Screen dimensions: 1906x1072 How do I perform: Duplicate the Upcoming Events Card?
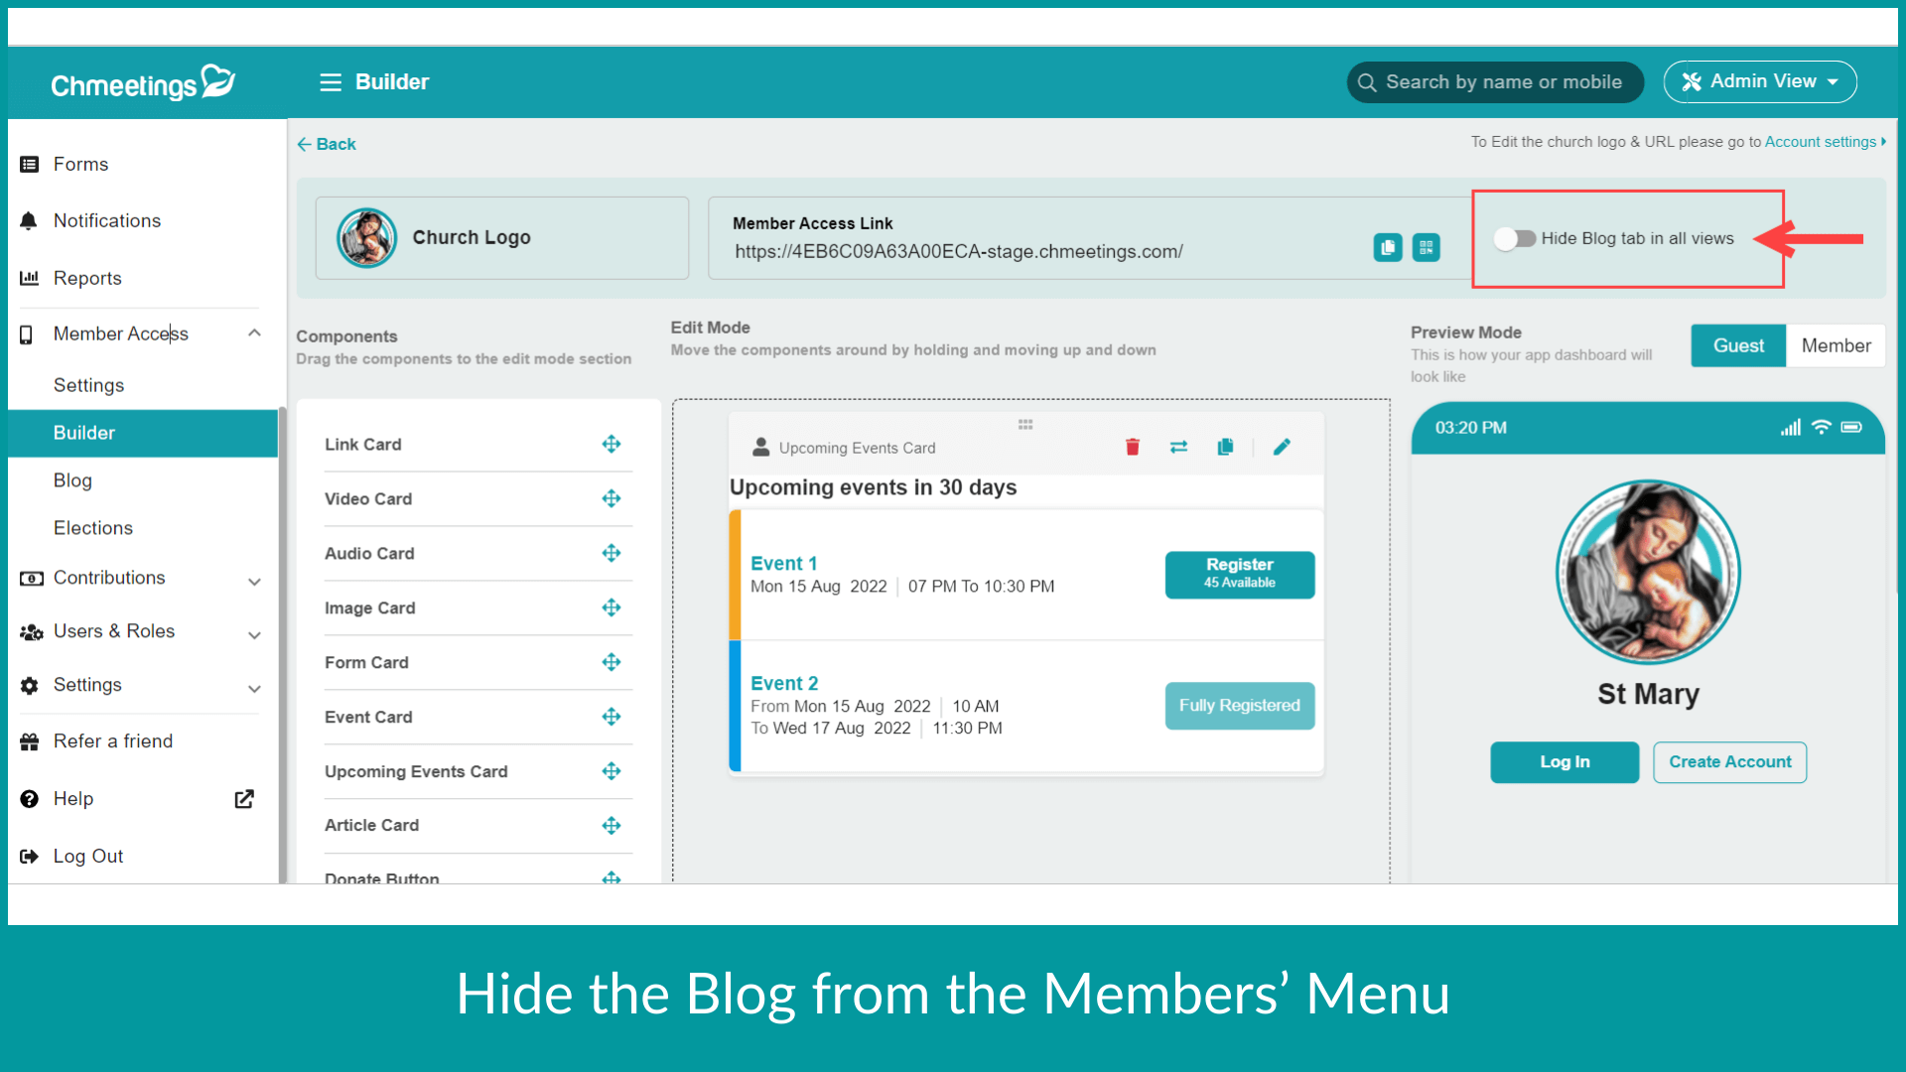tap(1225, 447)
